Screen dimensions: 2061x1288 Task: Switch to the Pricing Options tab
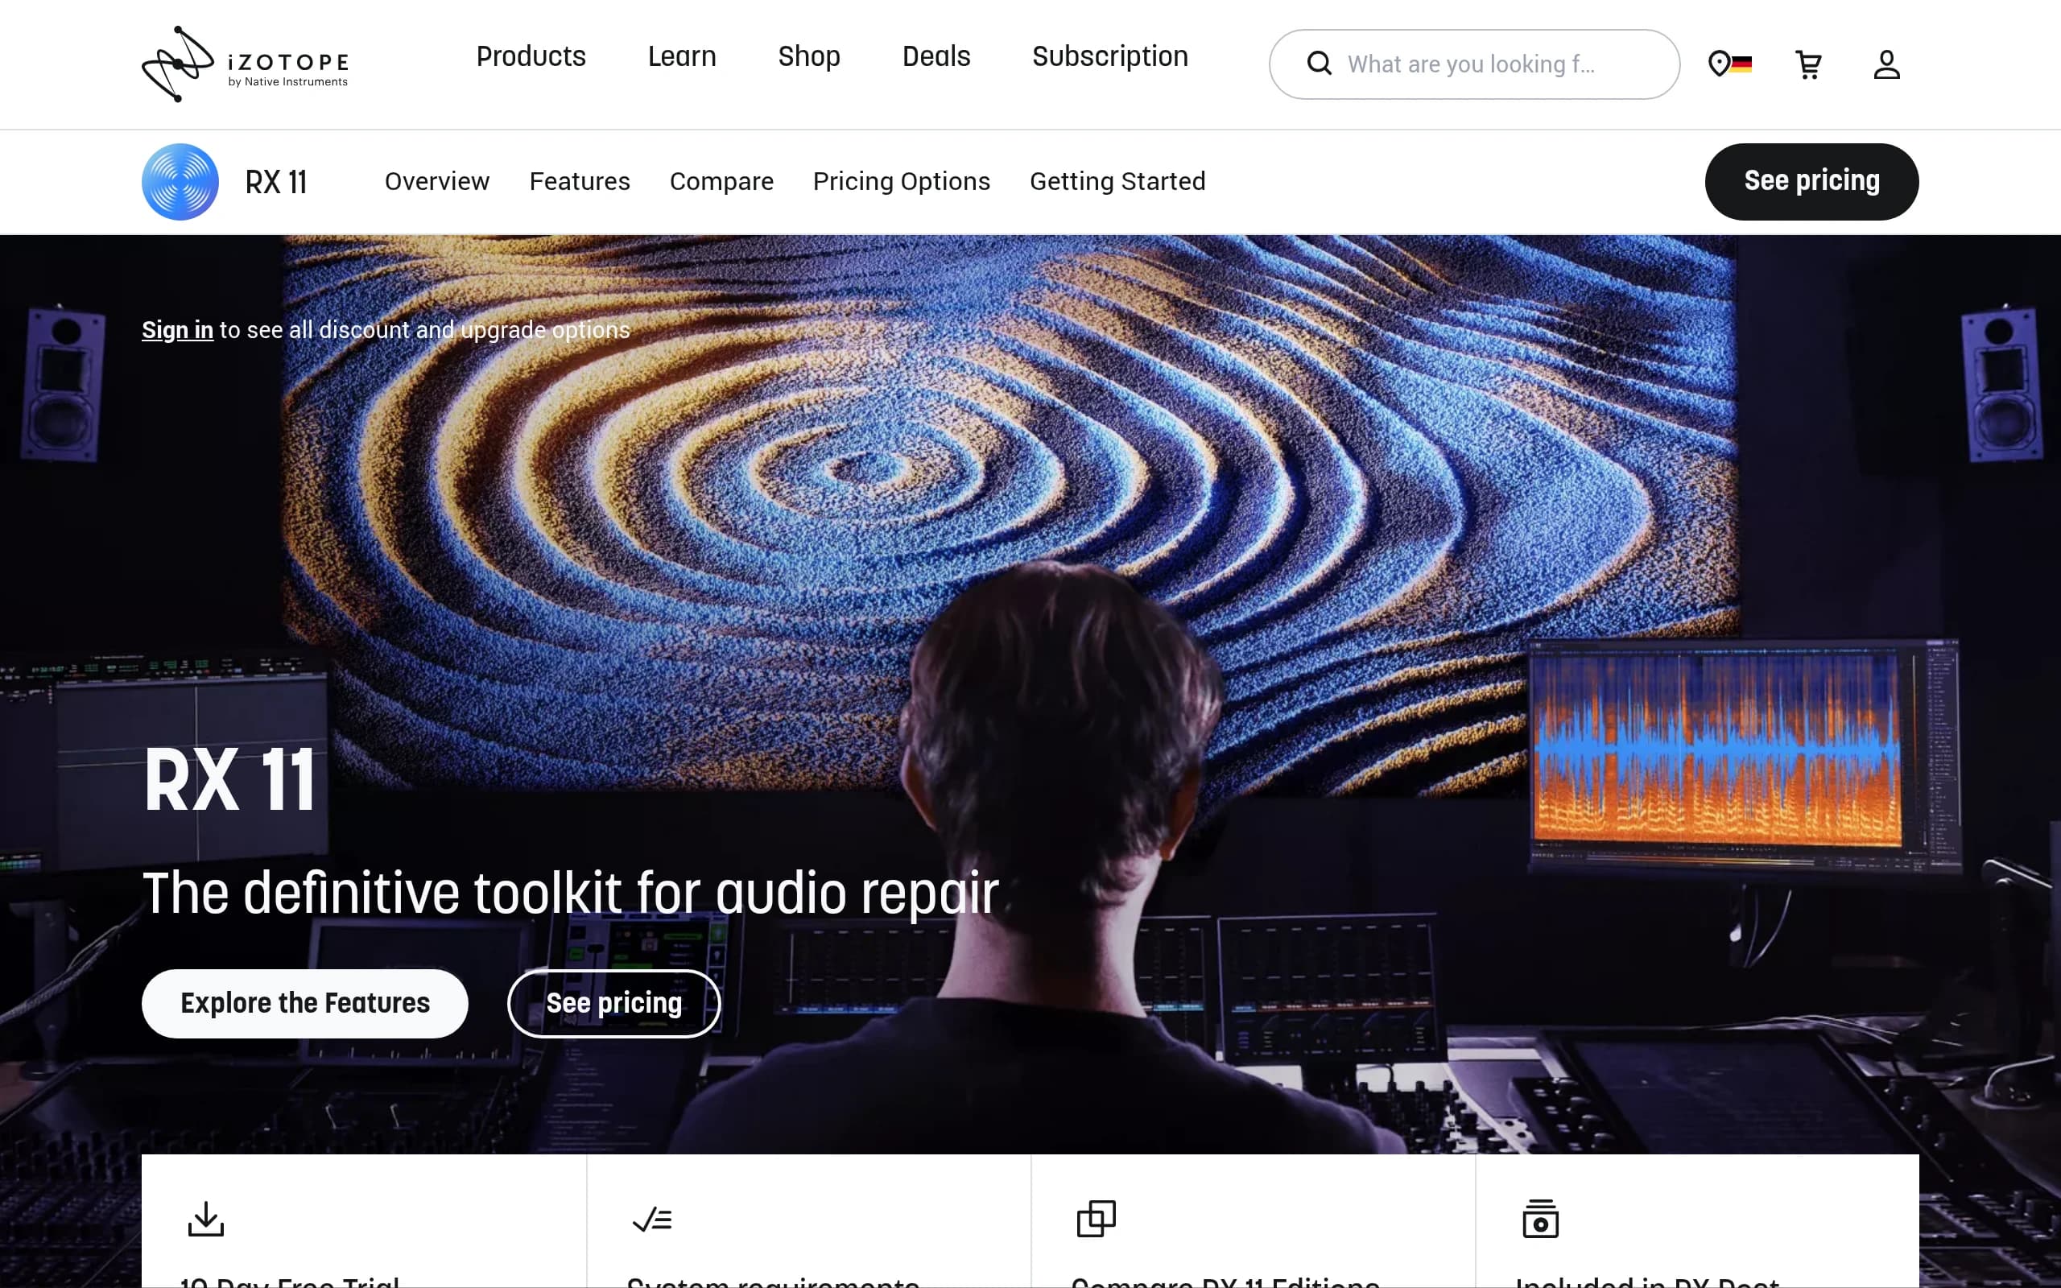[x=901, y=181]
